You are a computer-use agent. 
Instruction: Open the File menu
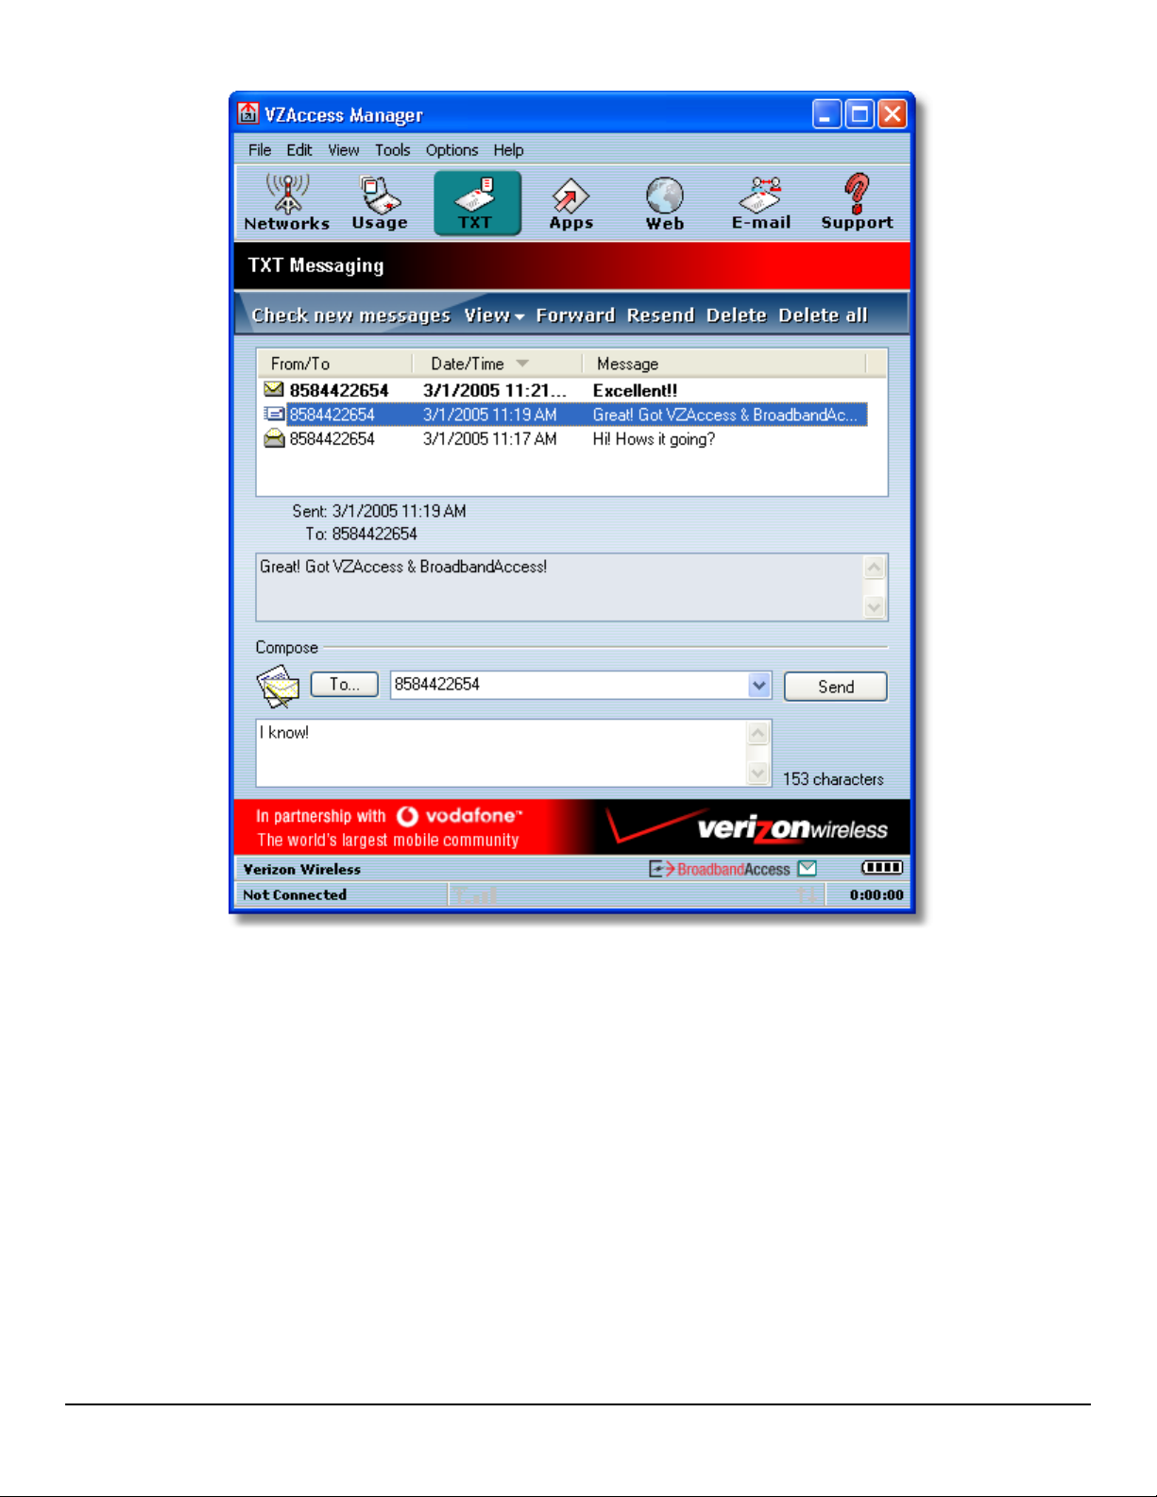point(260,150)
